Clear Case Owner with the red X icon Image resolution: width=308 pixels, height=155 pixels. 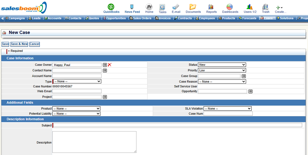point(110,65)
